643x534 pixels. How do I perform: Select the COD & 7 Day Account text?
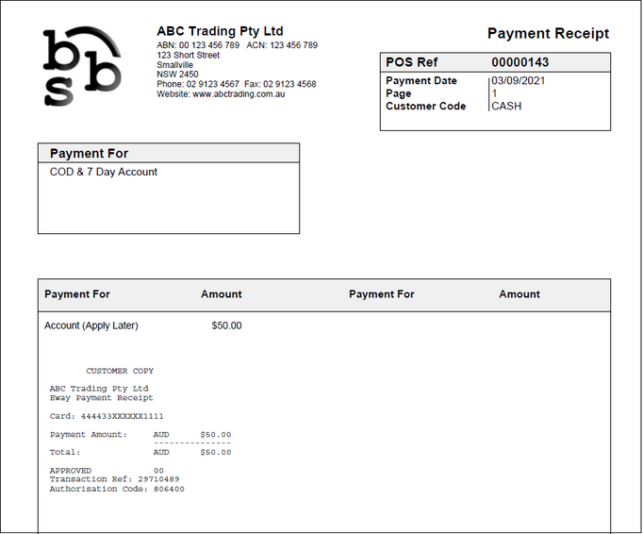coord(104,172)
